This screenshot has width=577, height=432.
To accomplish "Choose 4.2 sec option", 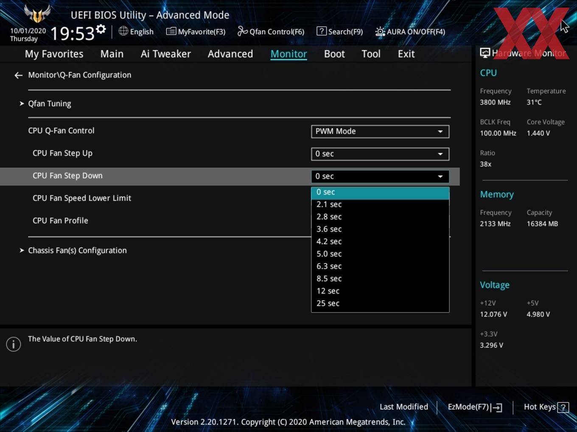I will (380, 241).
